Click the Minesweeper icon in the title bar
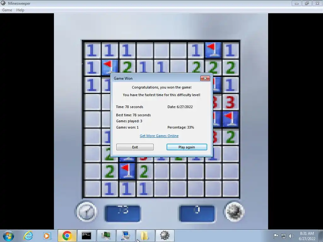Screen dimensions: 323x242 click(3, 3)
